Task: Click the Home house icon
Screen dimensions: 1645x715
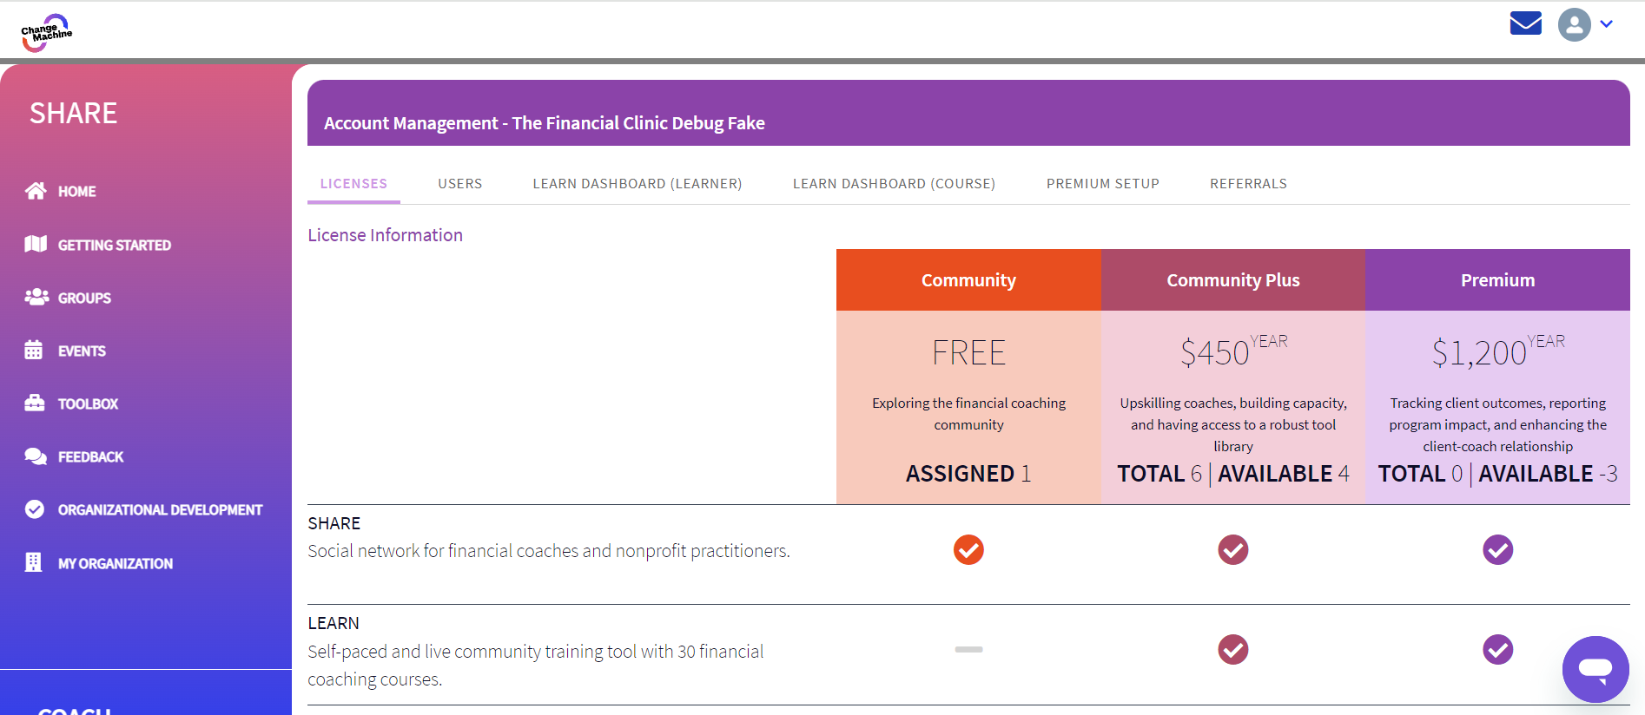Action: (x=36, y=191)
